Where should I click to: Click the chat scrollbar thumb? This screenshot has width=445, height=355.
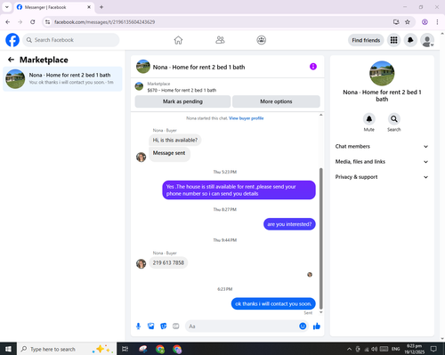pyautogui.click(x=320, y=238)
